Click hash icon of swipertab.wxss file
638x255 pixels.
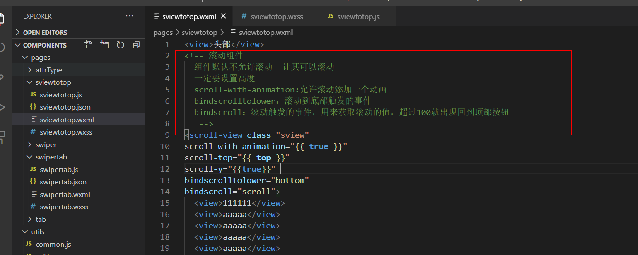coord(33,207)
